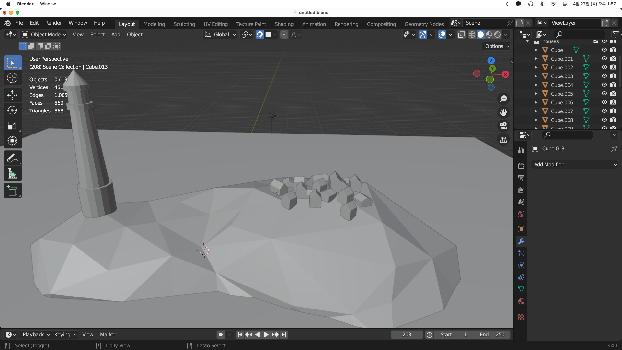Open the File menu
This screenshot has height=350, width=622.
(x=19, y=23)
